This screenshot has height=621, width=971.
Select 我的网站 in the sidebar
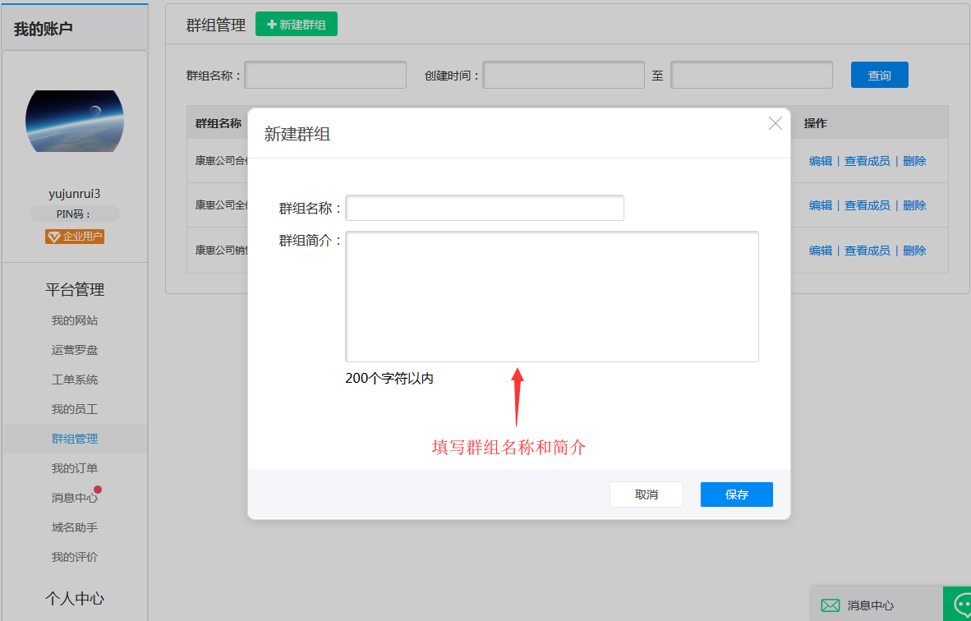tap(74, 320)
